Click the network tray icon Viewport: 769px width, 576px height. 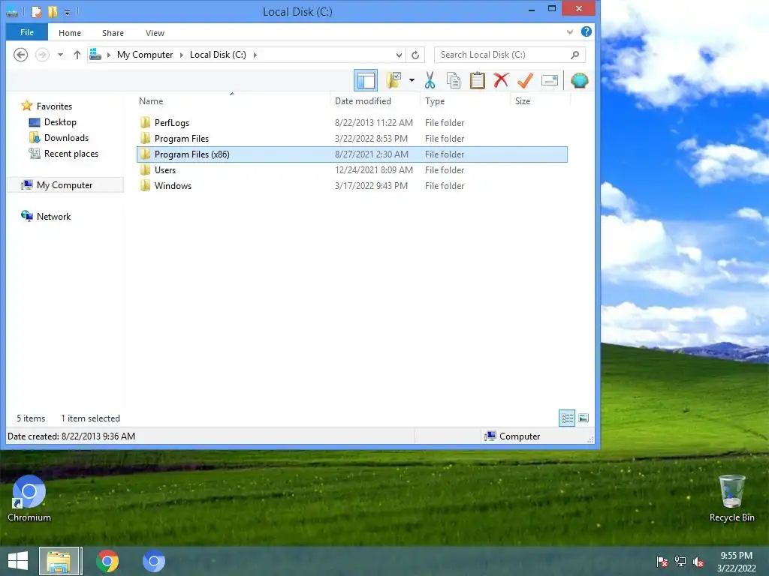[680, 561]
